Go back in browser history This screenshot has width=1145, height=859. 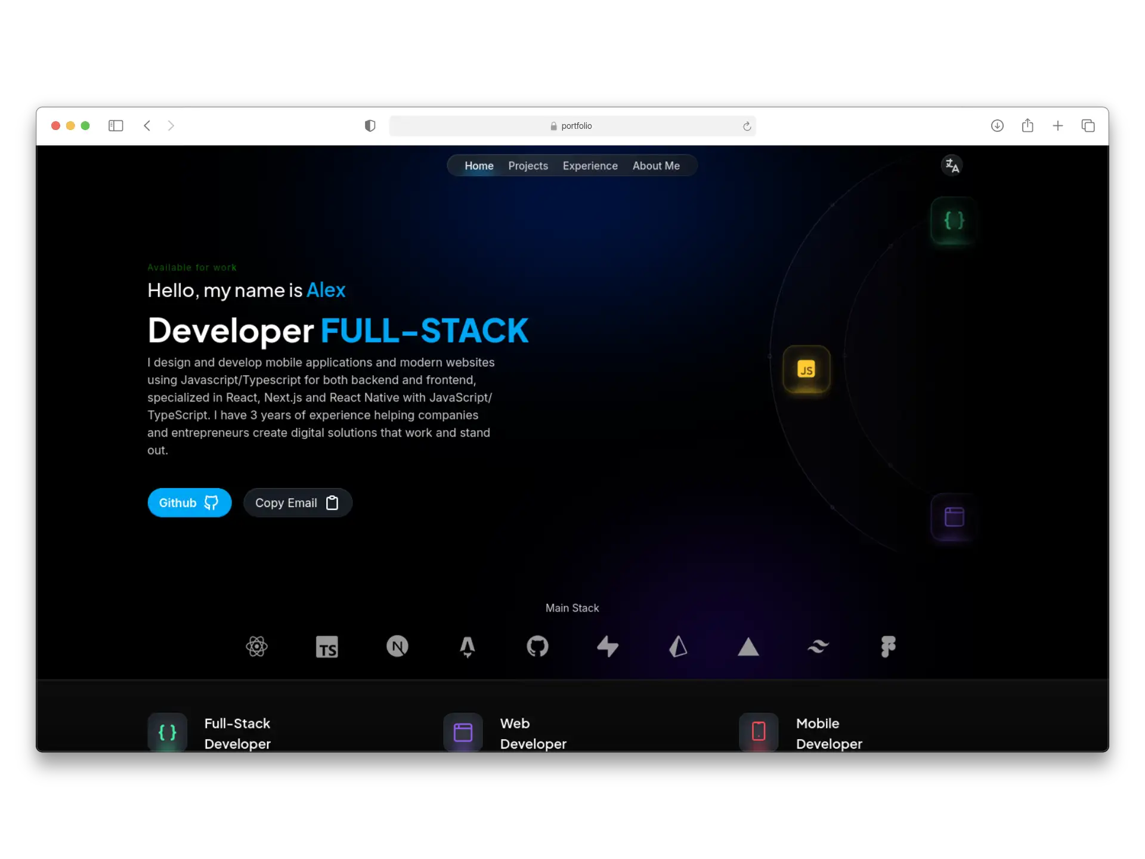click(x=147, y=126)
